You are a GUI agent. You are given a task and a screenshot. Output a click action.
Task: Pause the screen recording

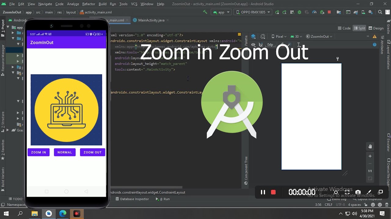click(263, 192)
